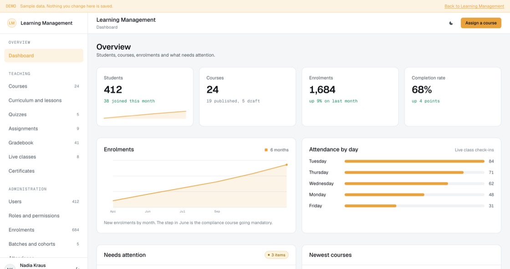Click the Tuesday attendance value 84
This screenshot has height=269, width=510.
pos(491,161)
